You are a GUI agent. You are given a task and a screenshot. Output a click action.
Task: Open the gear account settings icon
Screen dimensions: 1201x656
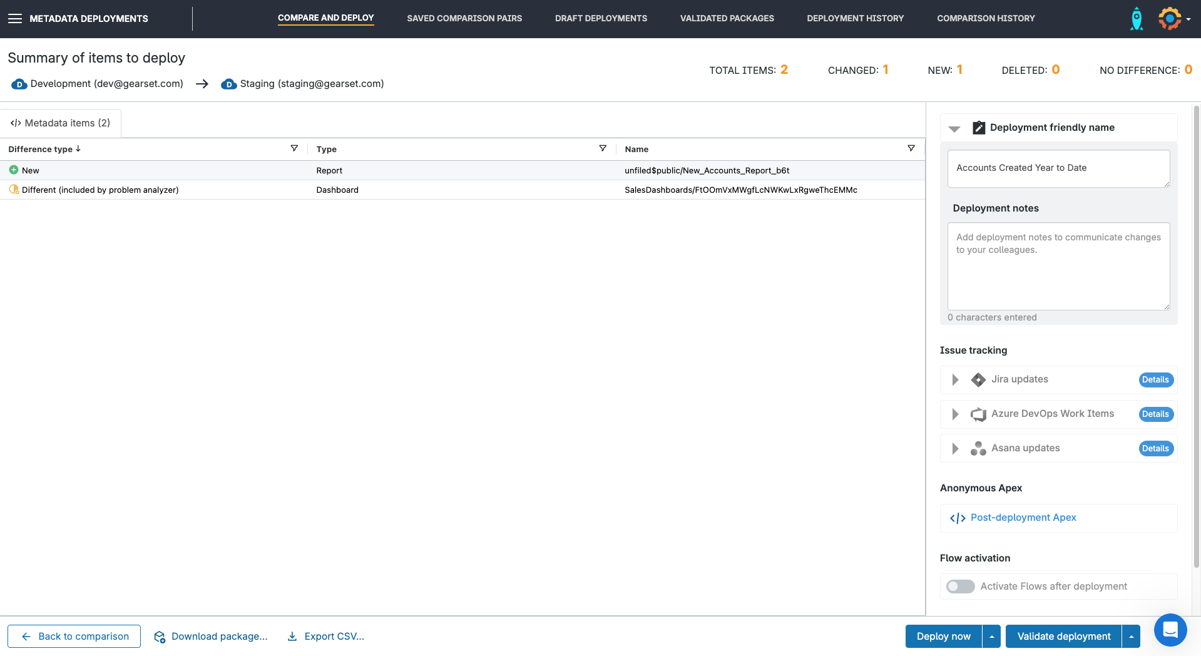tap(1170, 19)
